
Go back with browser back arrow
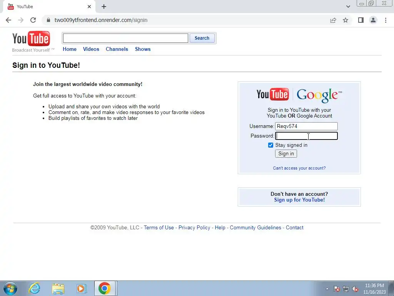[x=8, y=20]
